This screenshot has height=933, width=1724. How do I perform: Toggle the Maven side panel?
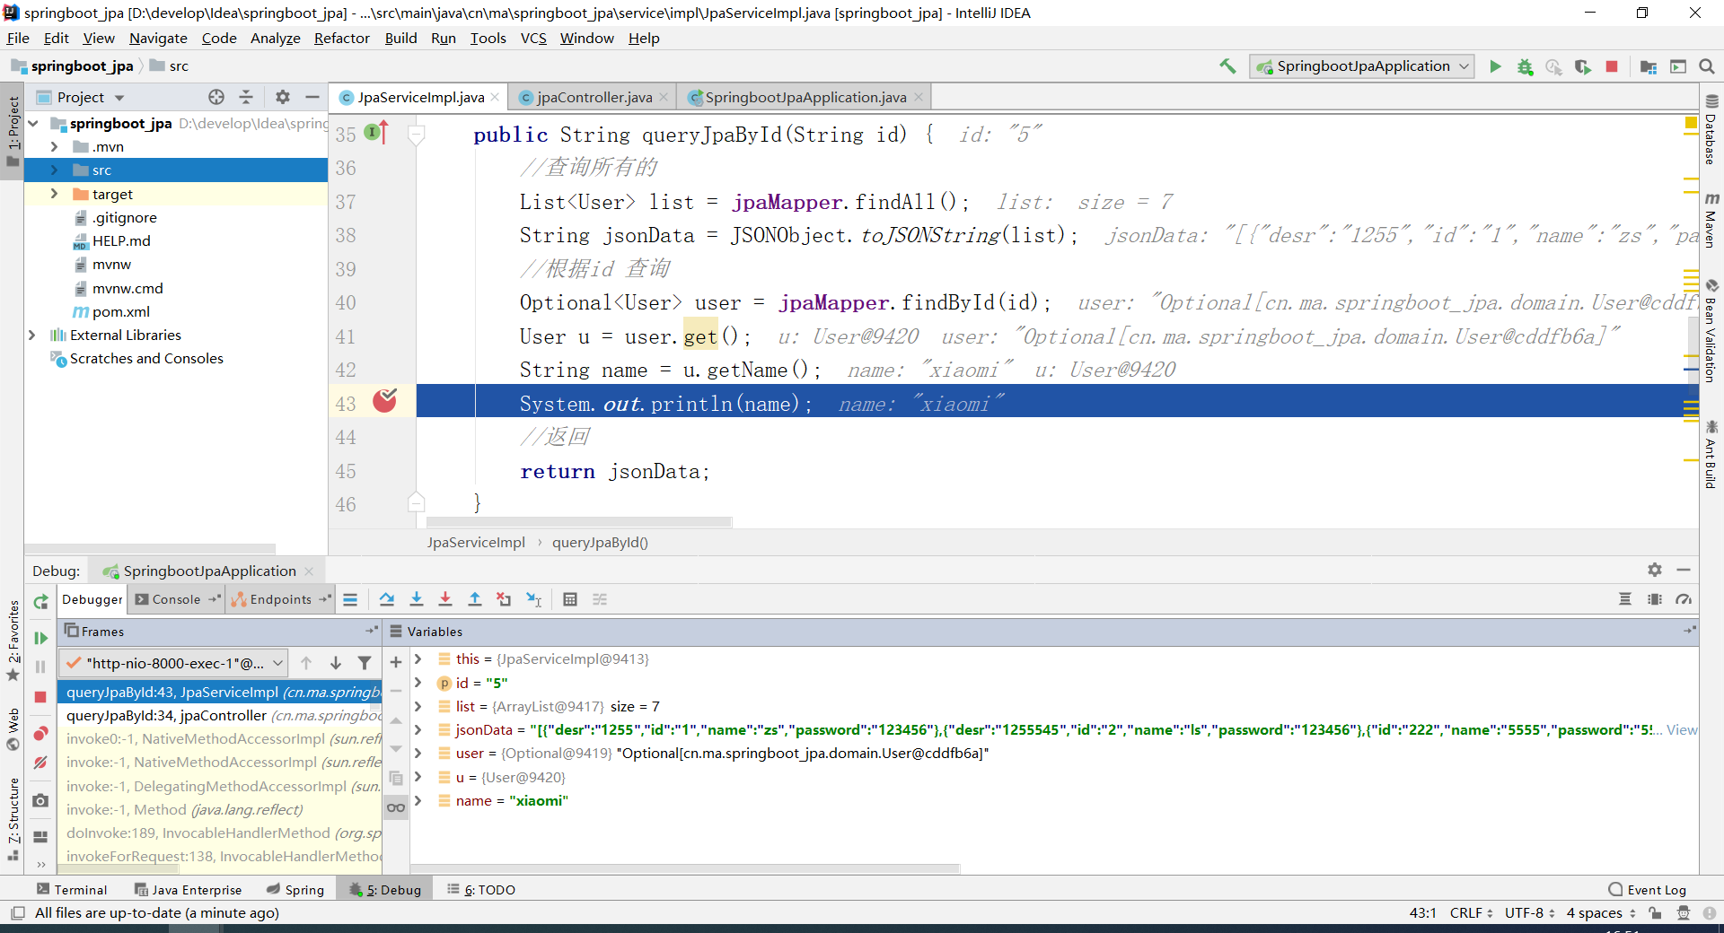click(1711, 220)
